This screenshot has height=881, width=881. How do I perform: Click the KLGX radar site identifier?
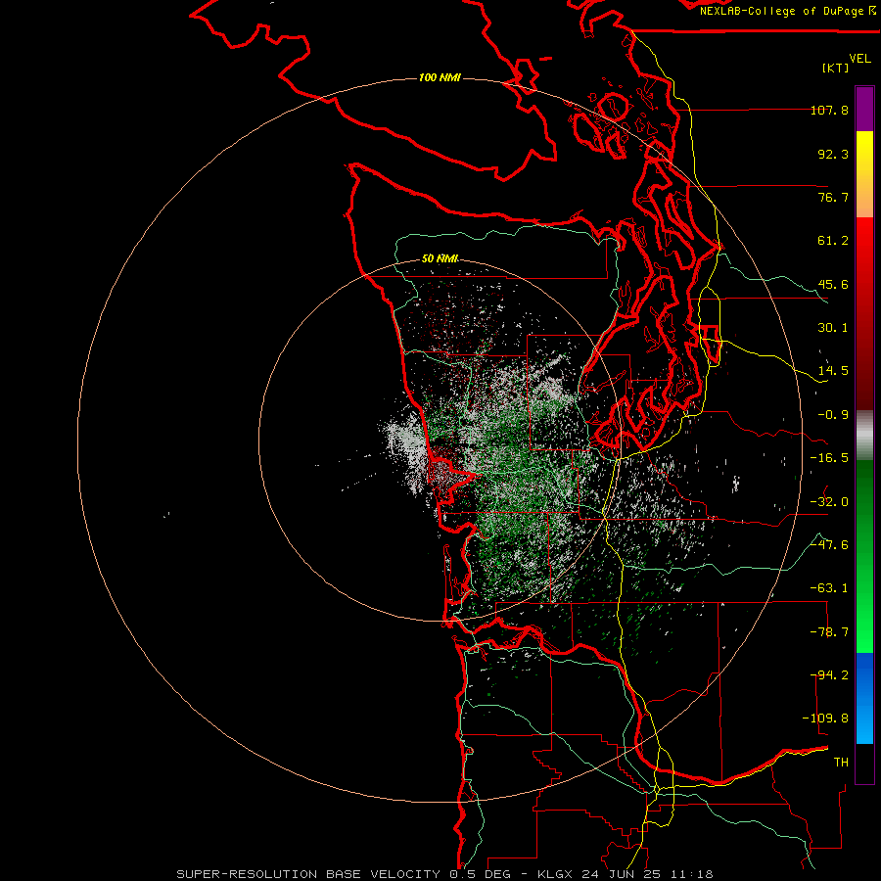(557, 874)
